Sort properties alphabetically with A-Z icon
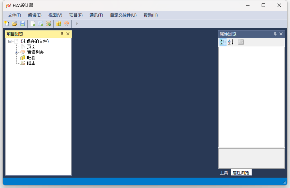290x188 pixels. [x=230, y=42]
